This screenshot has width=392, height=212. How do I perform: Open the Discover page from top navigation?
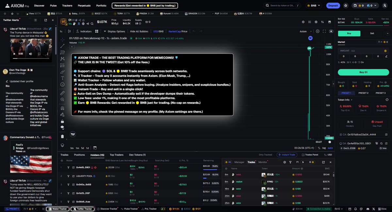39,6
